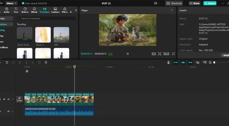This screenshot has width=229, height=126.
Task: Select the Transitions tab
Action: click(45, 10)
